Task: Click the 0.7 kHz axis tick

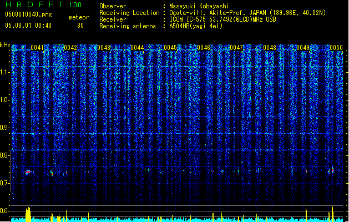Action: point(4,183)
